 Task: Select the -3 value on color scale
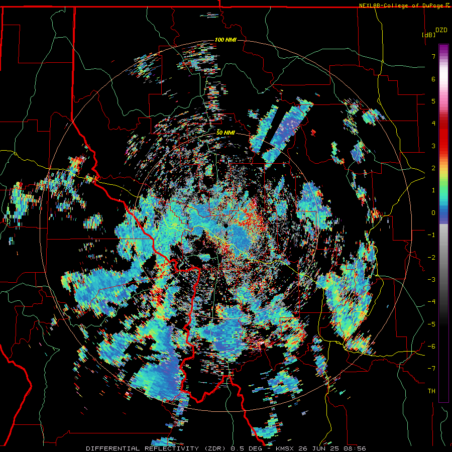point(431,279)
